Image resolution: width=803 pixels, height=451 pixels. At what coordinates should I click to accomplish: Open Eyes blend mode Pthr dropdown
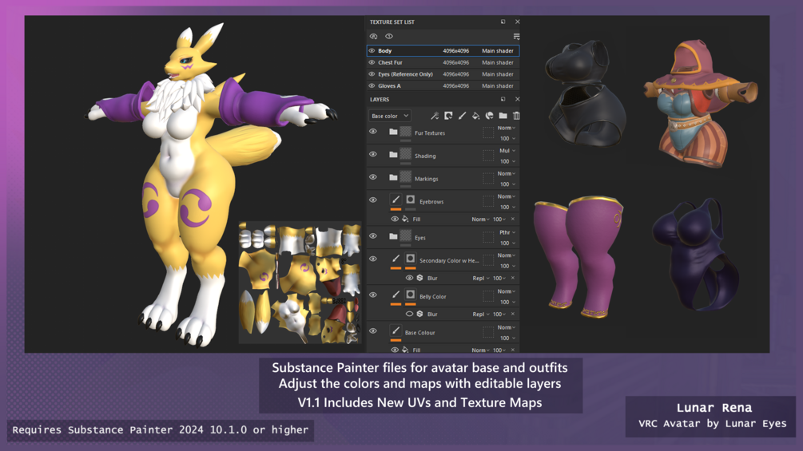point(507,232)
